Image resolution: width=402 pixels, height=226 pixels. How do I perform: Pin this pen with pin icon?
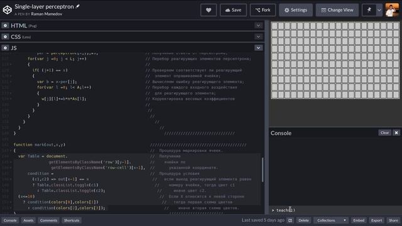[369, 10]
